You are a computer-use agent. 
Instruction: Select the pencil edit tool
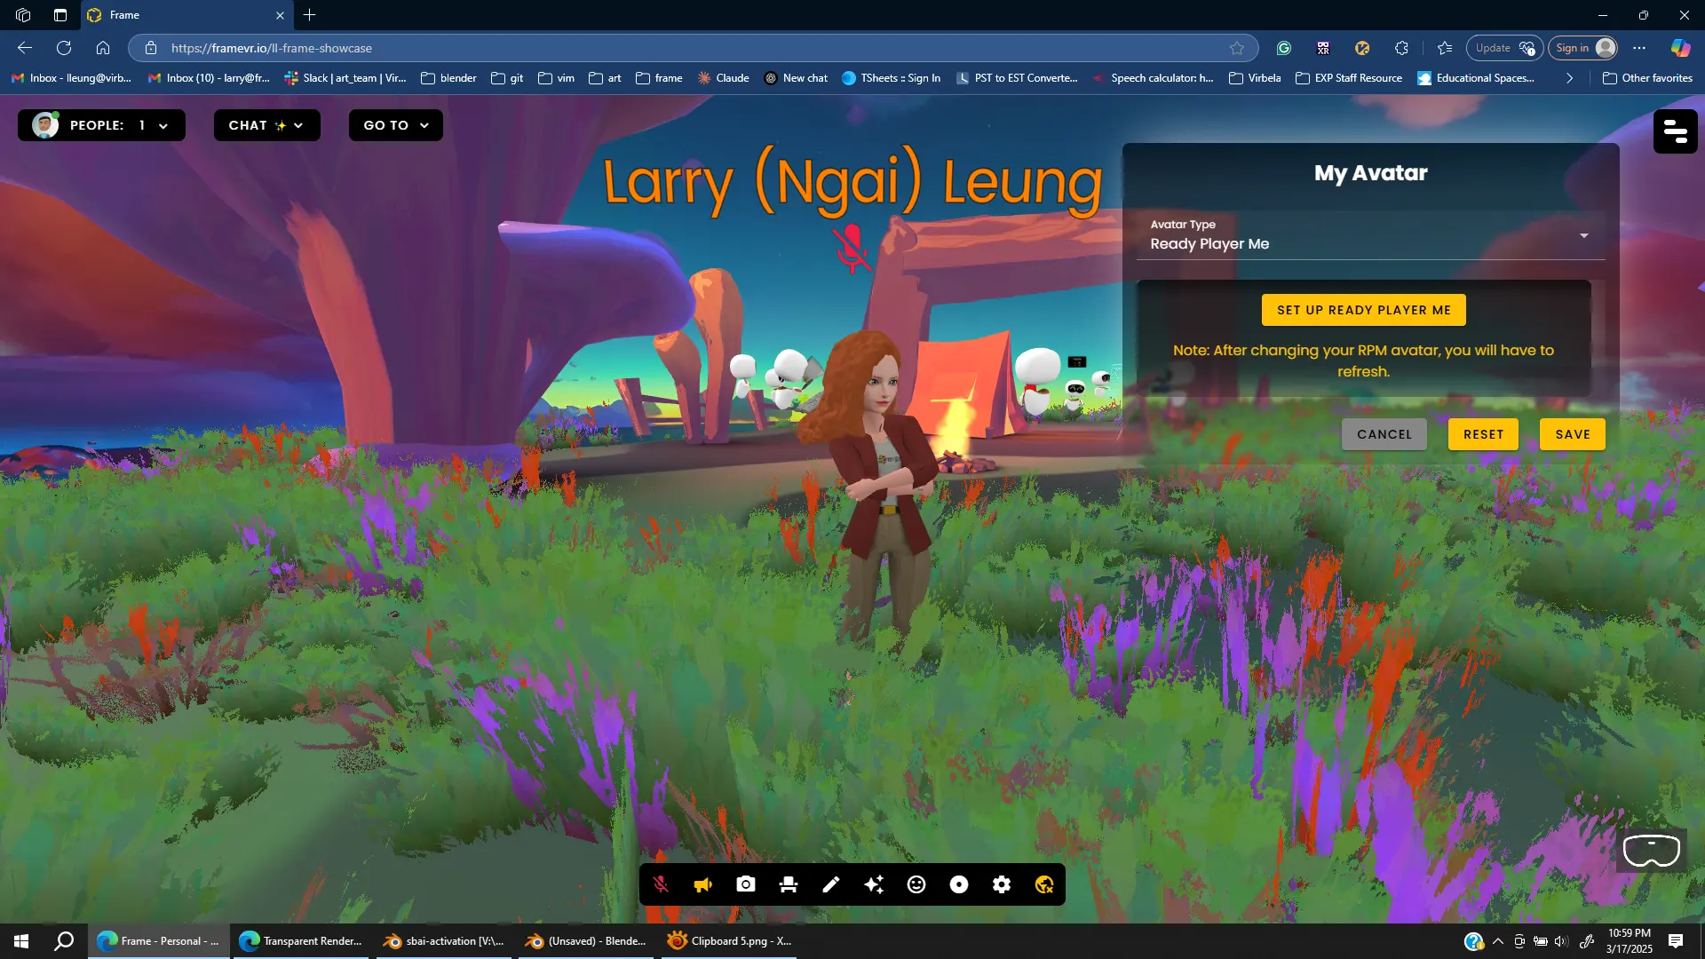(831, 884)
